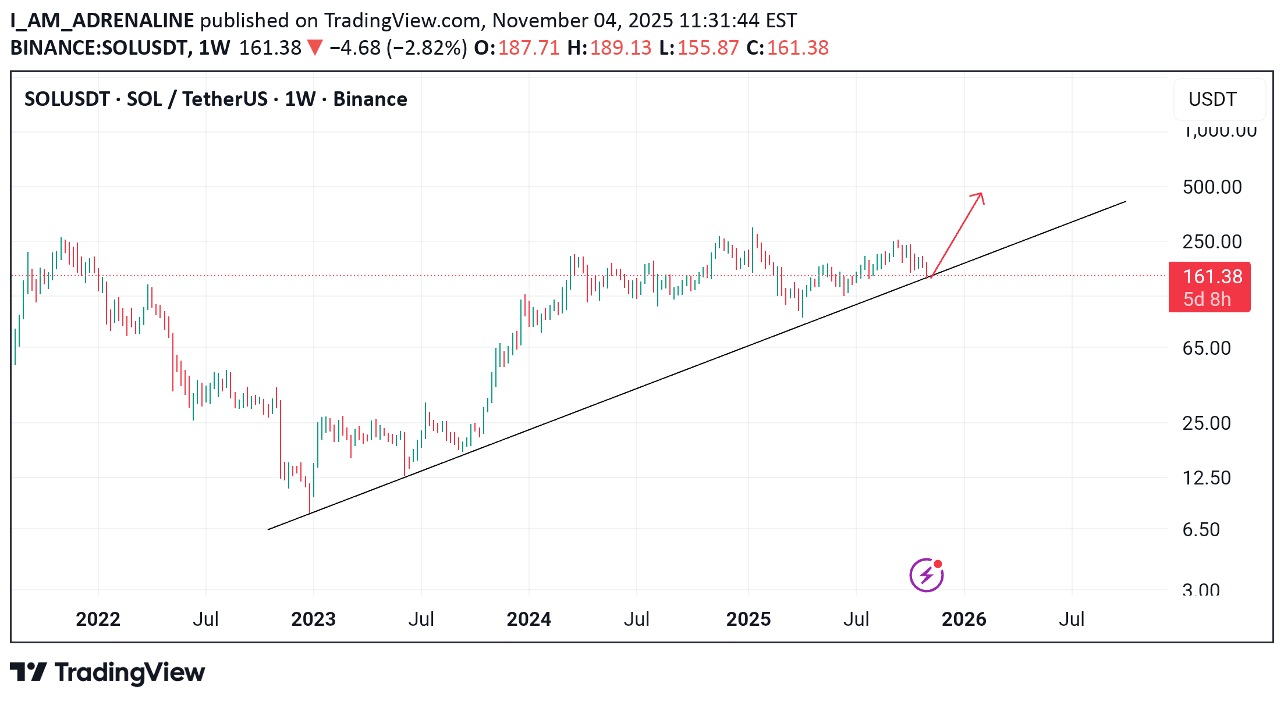Viewport: 1284px width, 702px height.
Task: Click the 2023 label on time axis
Action: coord(313,619)
